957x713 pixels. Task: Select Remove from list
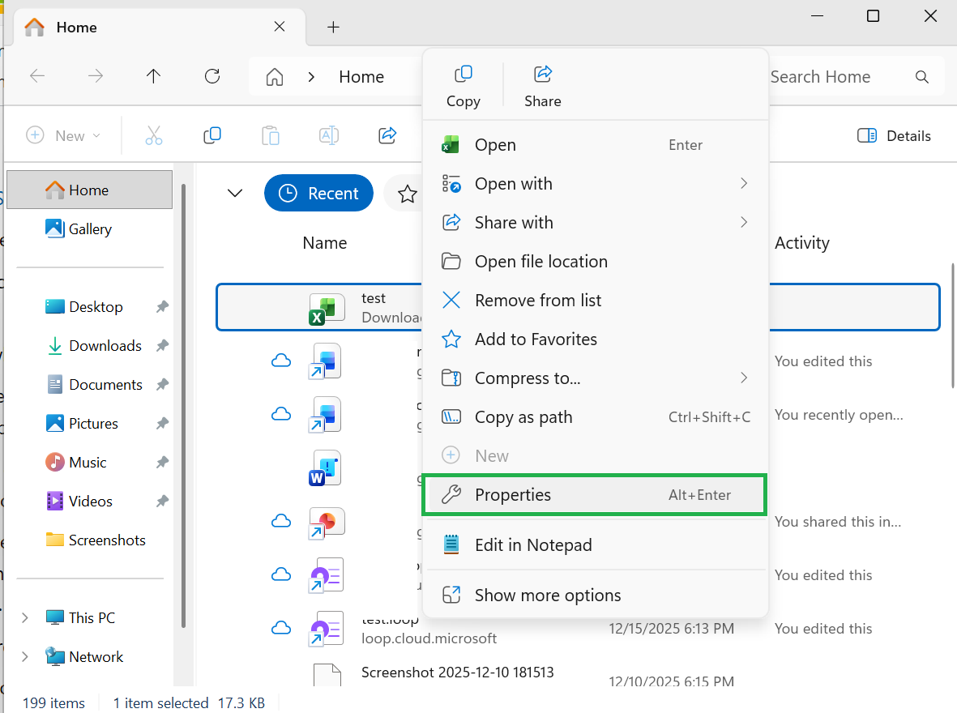[x=595, y=301]
